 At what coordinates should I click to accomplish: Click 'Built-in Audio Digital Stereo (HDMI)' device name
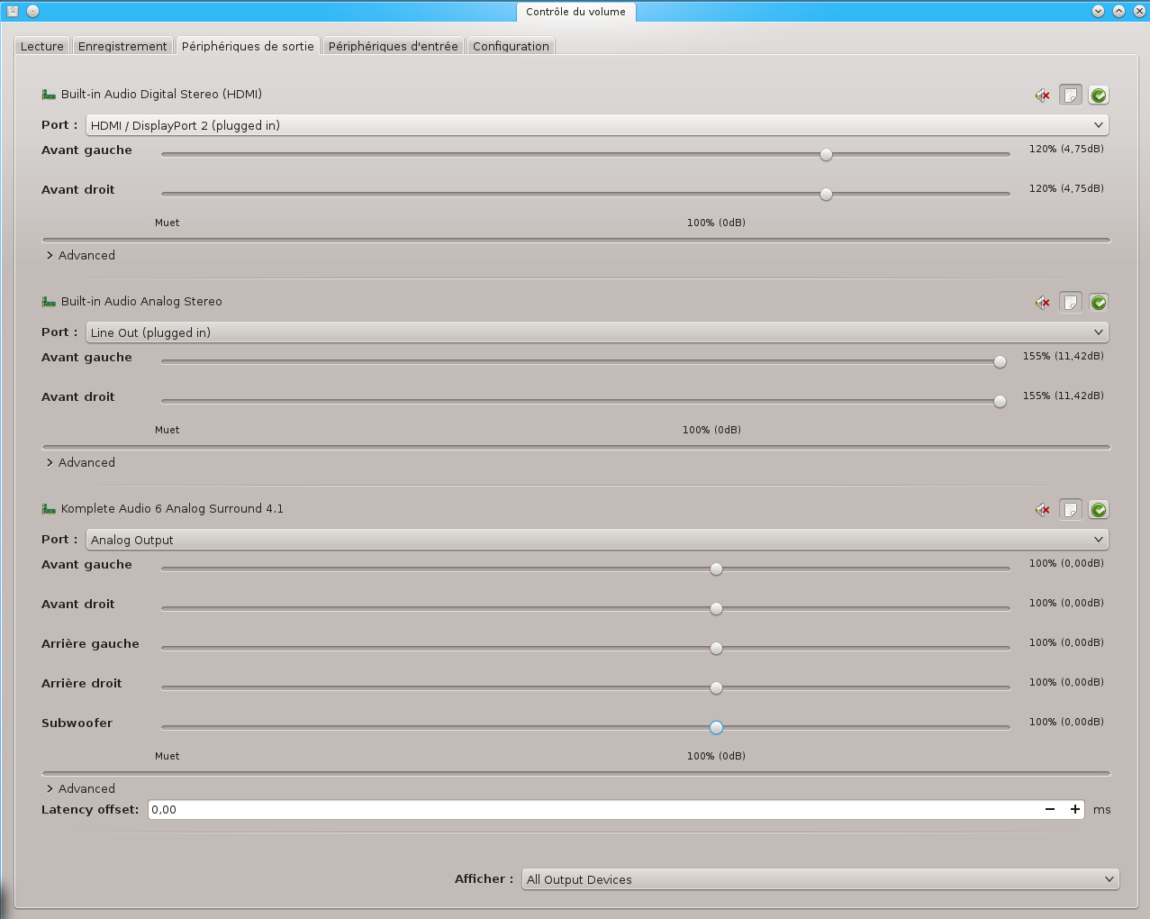pyautogui.click(x=161, y=94)
